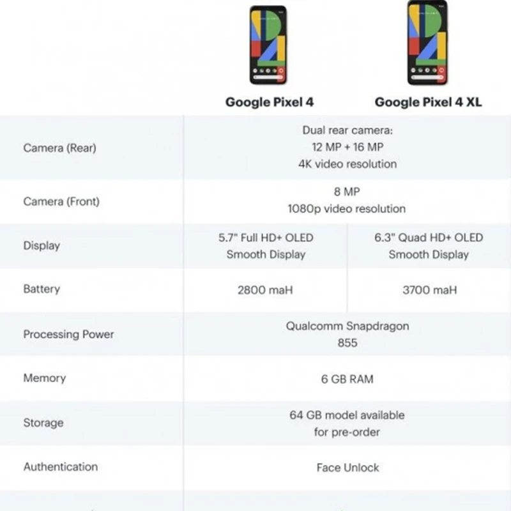Viewport: 511px width, 511px height.
Task: Click the Google Pixel 4 XL phone image
Action: coord(428,43)
